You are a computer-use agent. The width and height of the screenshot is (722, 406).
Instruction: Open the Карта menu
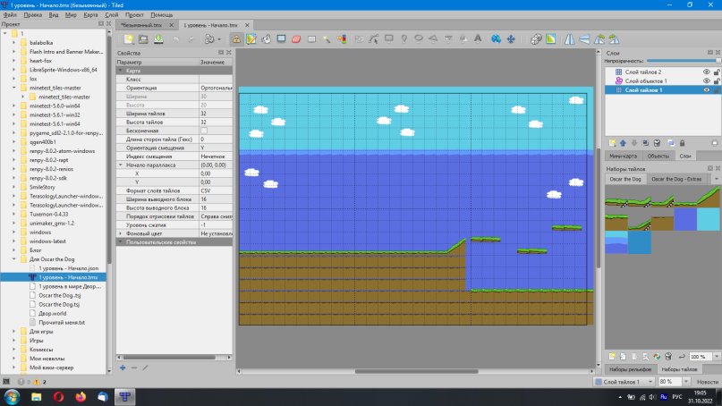90,14
